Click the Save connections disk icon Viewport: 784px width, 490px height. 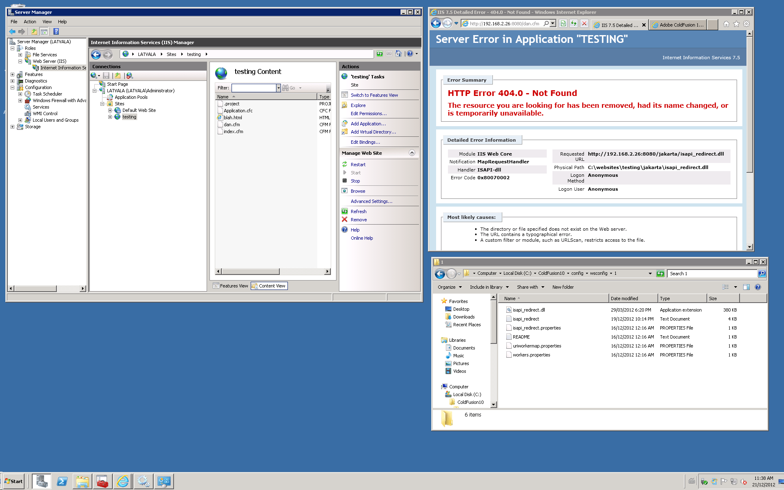[106, 76]
